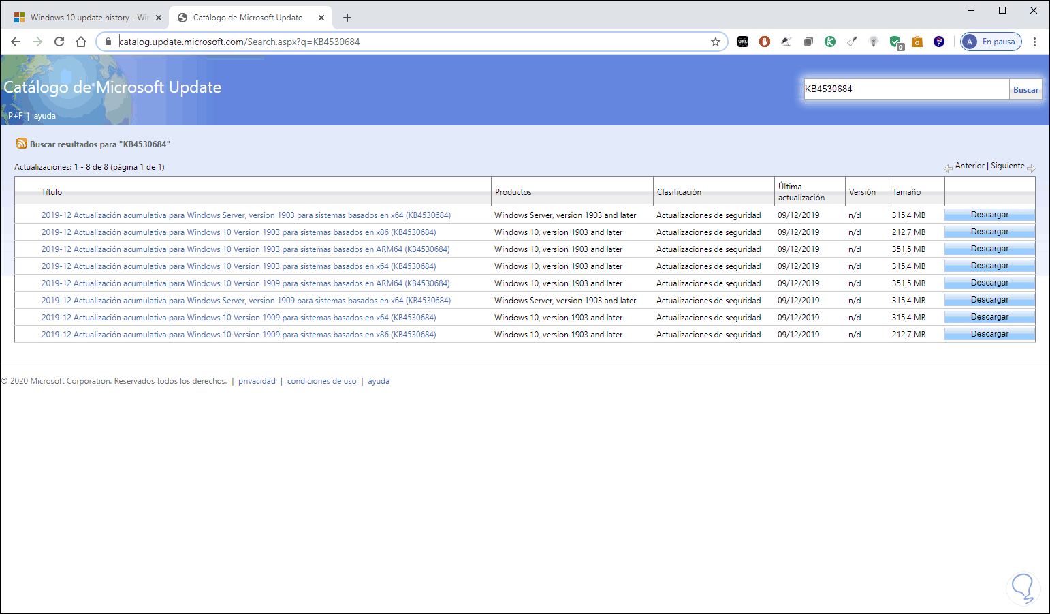
Task: Switch to Windows 10 update history tab
Action: coord(87,18)
